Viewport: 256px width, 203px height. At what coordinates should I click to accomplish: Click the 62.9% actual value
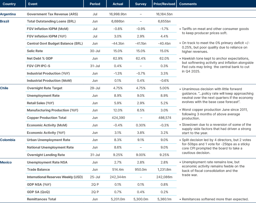tap(118, 58)
